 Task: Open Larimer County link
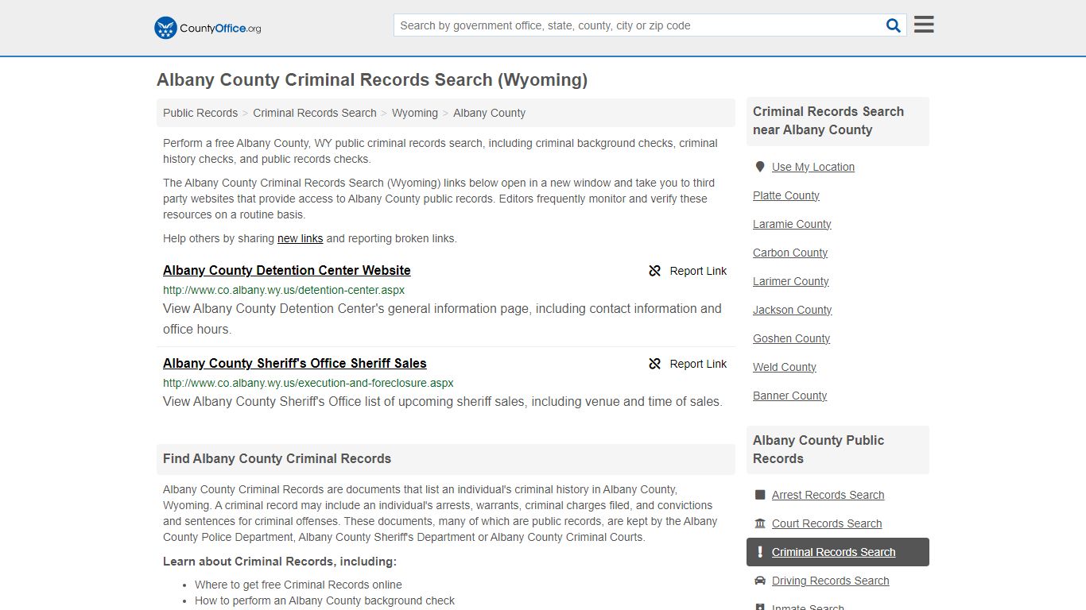[791, 281]
